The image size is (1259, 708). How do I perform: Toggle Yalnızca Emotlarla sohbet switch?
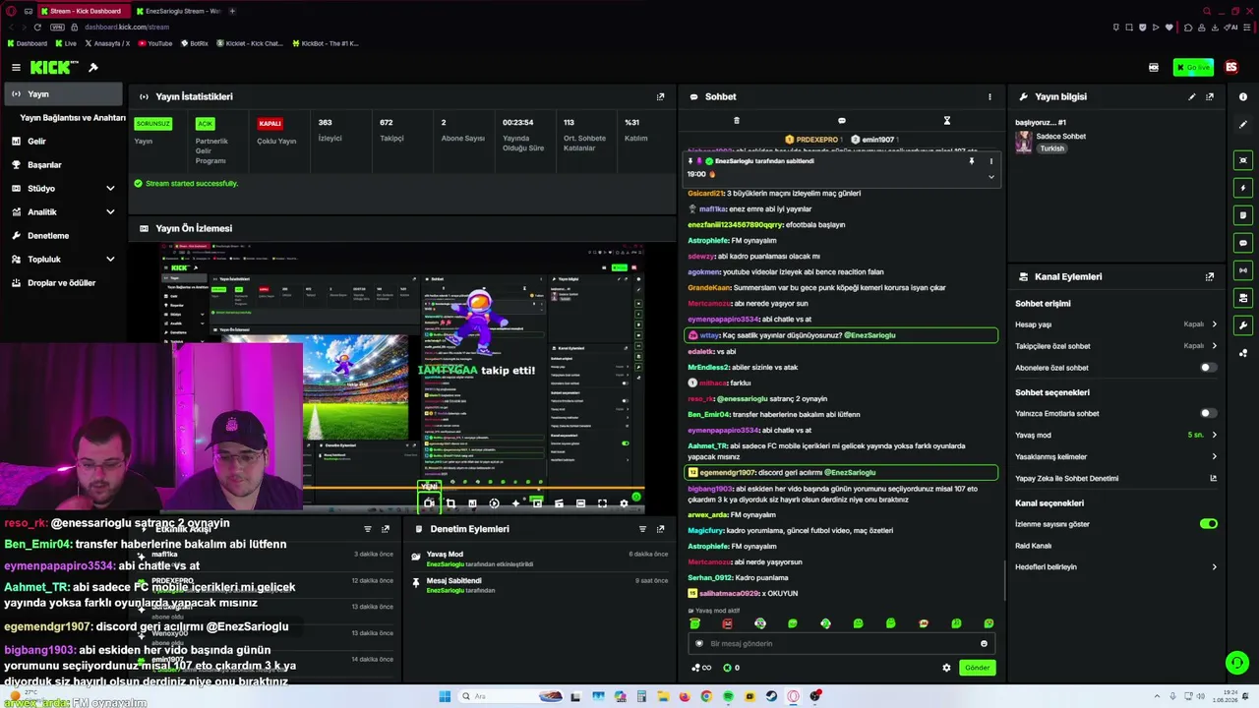(x=1208, y=414)
